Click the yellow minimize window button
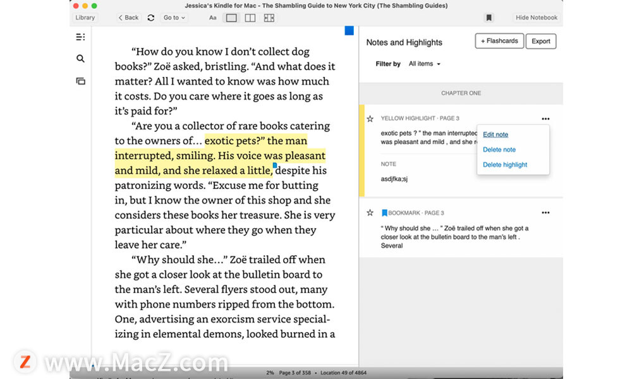The width and height of the screenshot is (632, 379). click(85, 6)
